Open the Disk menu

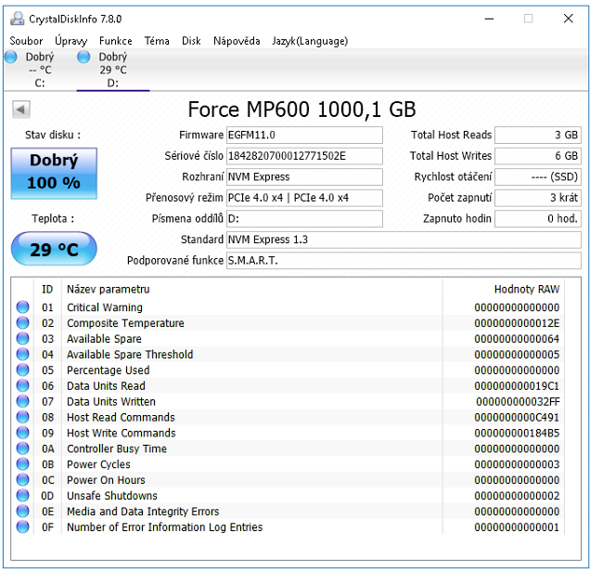point(191,41)
